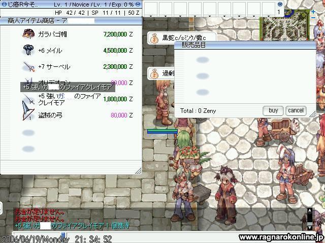This screenshot has height=243, width=325.
Task: Grab the shop window resize grip
Action: (x=138, y=171)
